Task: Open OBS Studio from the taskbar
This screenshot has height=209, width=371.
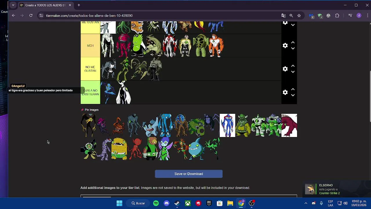Action: [252, 203]
